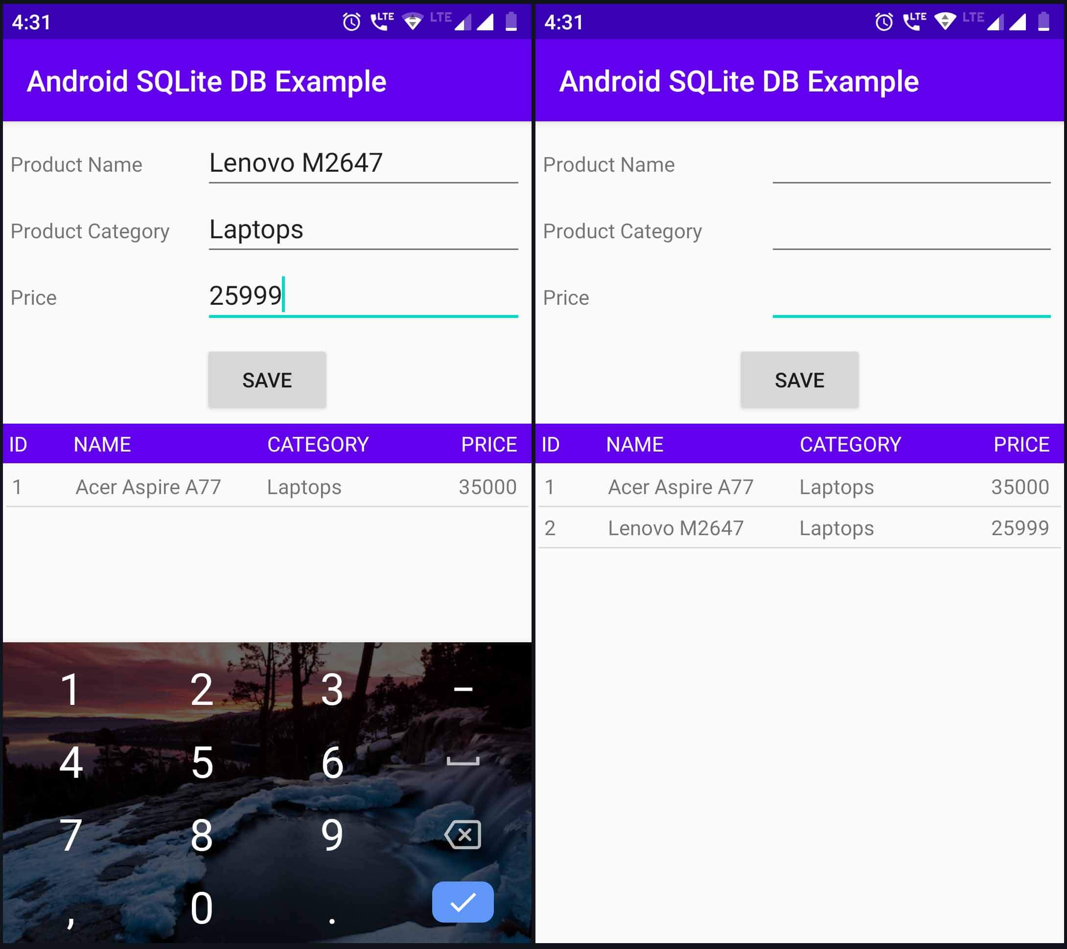The height and width of the screenshot is (949, 1067).
Task: Click the SAVE button on right screen
Action: coord(798,379)
